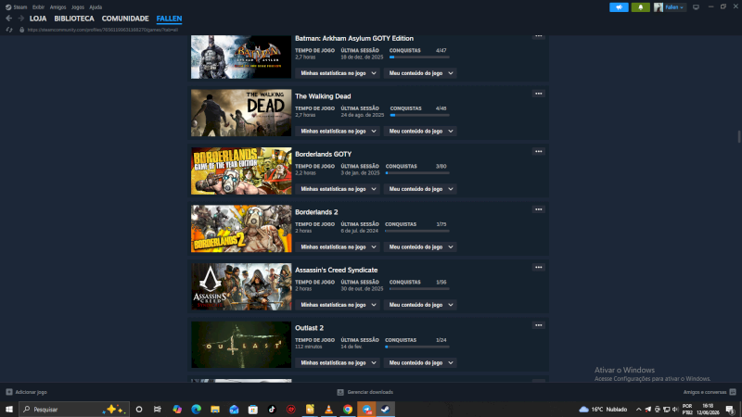This screenshot has height=417, width=742.
Task: Open VLC media player from the taskbar
Action: point(328,410)
